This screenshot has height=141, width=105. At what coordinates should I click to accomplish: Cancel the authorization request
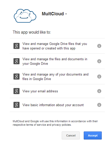71,135
